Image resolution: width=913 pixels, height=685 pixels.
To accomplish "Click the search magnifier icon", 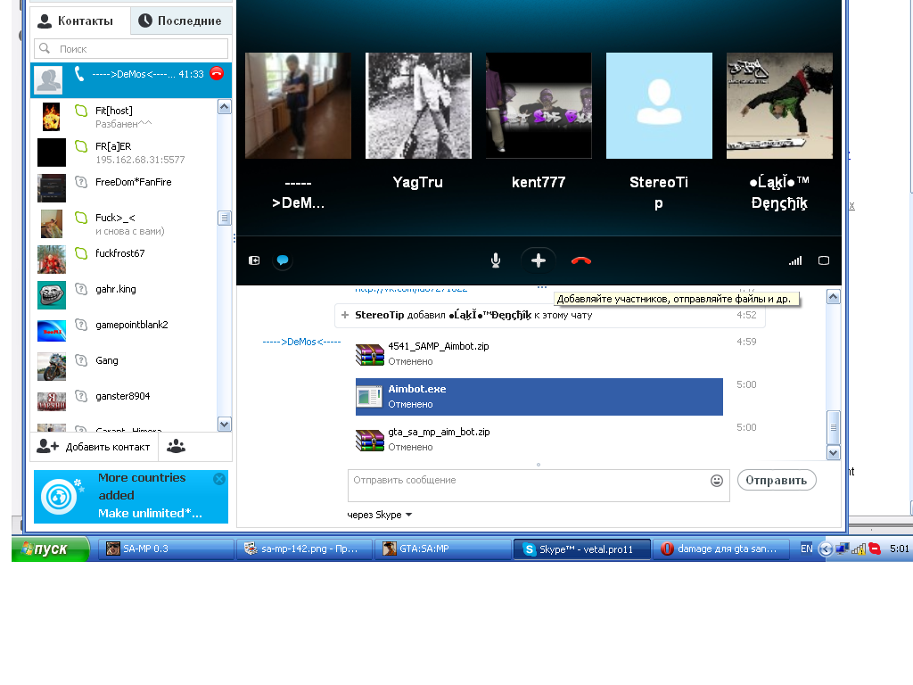I will [45, 48].
